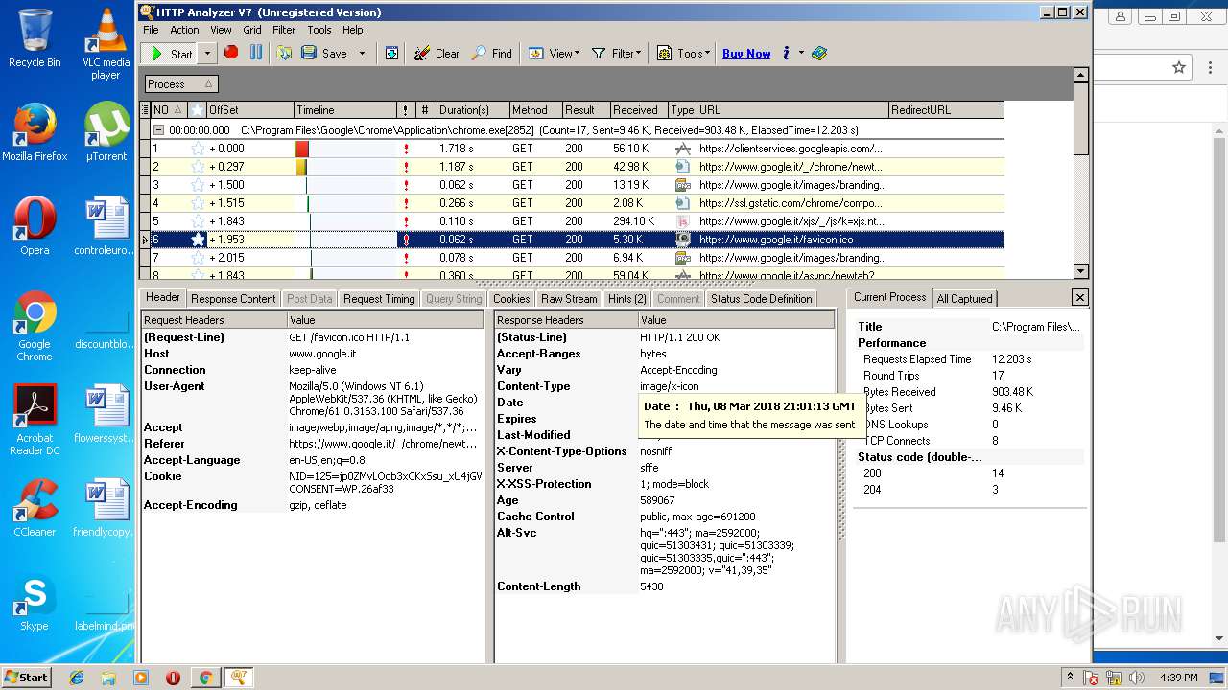1228x690 pixels.
Task: Stop capture with the red circle icon
Action: [x=231, y=53]
